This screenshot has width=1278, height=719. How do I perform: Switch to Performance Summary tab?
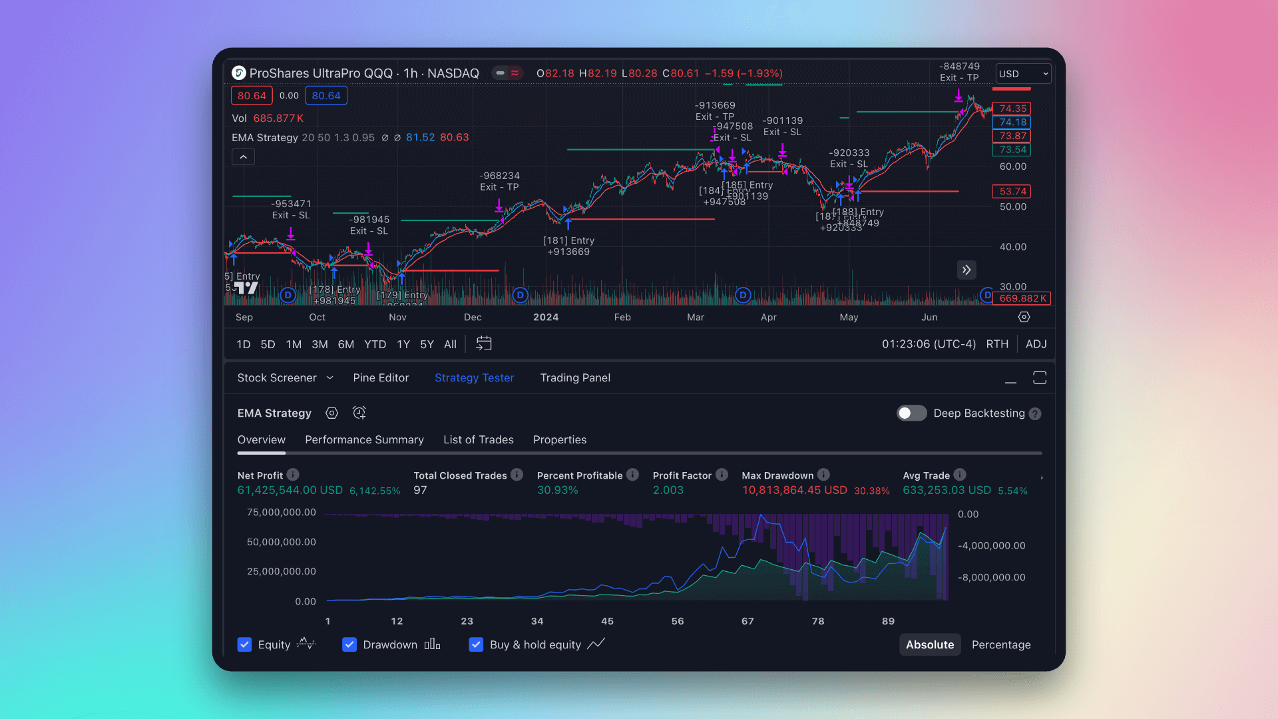coord(364,439)
